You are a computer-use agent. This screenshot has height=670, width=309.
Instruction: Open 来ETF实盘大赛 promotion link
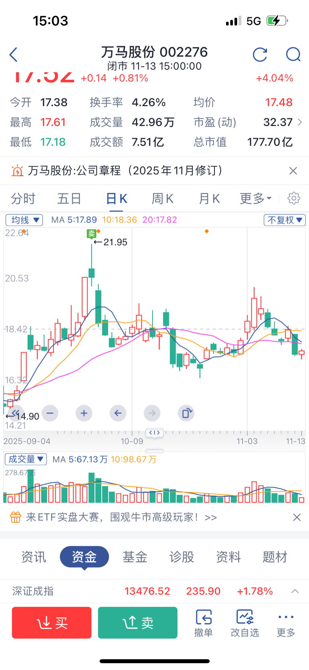click(x=122, y=517)
